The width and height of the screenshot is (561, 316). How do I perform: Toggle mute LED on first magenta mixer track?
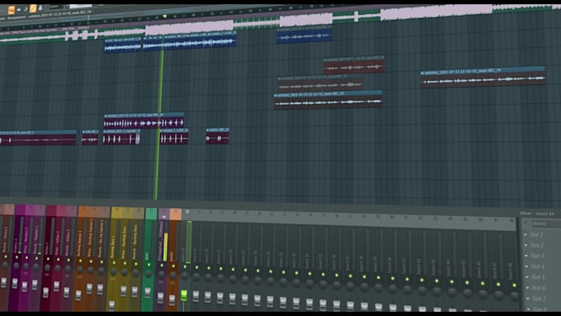click(x=16, y=257)
